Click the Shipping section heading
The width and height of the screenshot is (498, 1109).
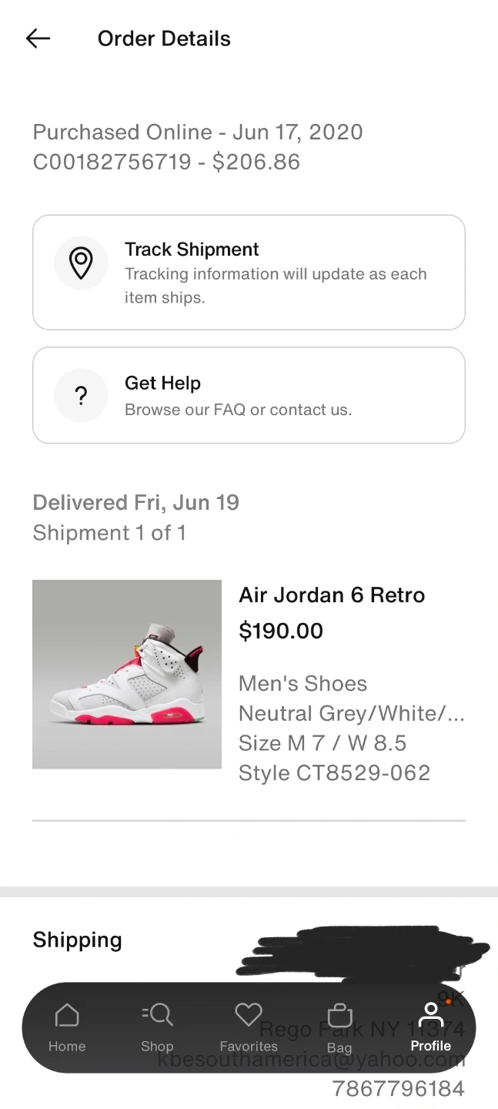77,940
